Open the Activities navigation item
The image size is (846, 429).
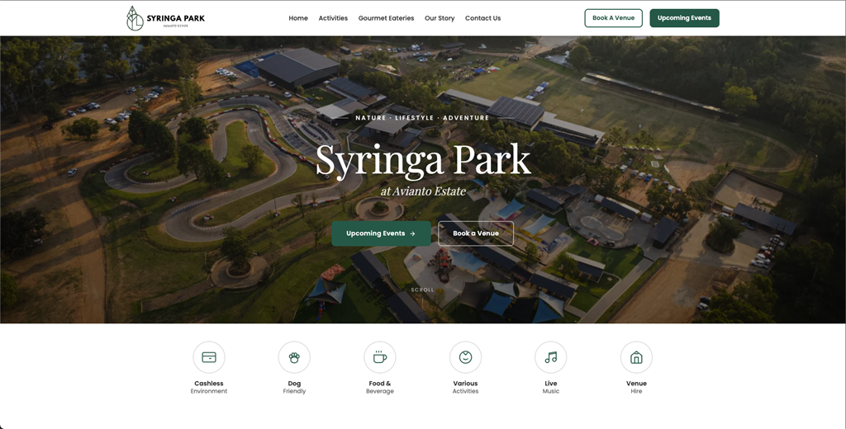tap(333, 18)
